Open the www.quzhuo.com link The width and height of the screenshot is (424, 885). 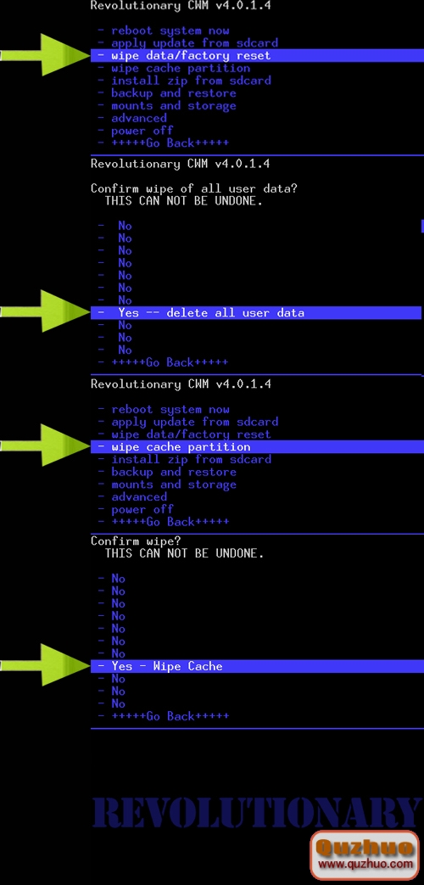point(365,864)
